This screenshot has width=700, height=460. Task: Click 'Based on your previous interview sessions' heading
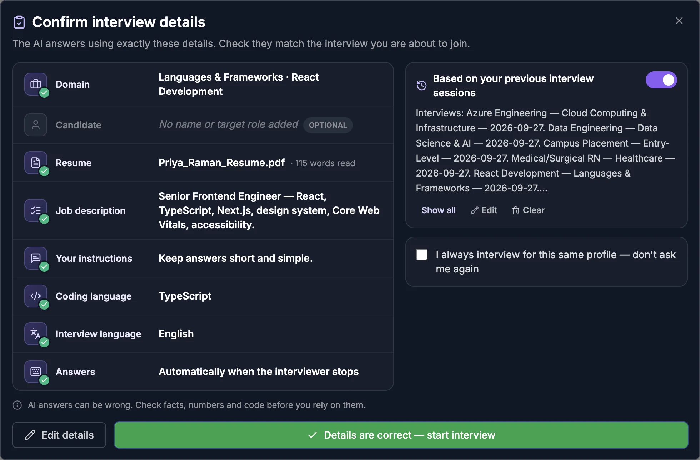click(x=513, y=86)
